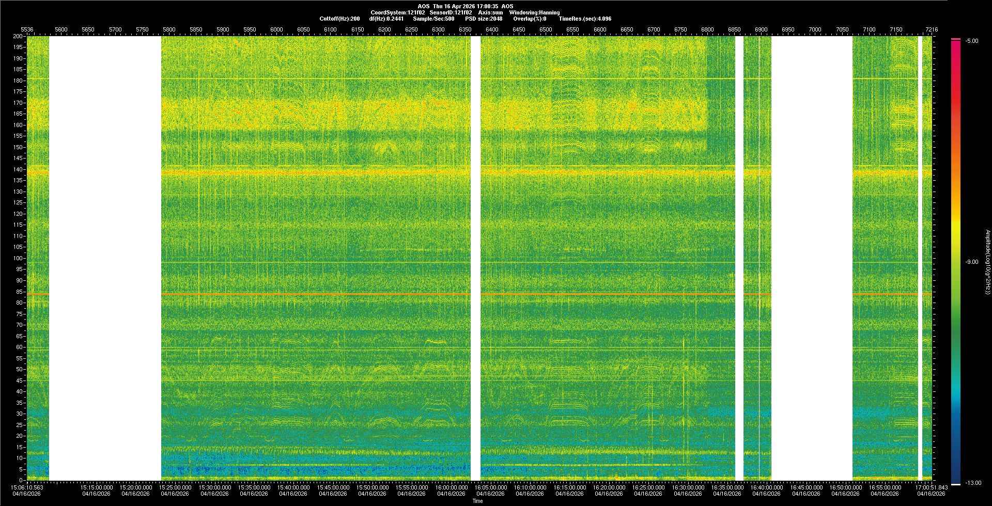Click the Cuttoff(Hz):200 parameter text
This screenshot has height=506, width=992.
[x=339, y=19]
